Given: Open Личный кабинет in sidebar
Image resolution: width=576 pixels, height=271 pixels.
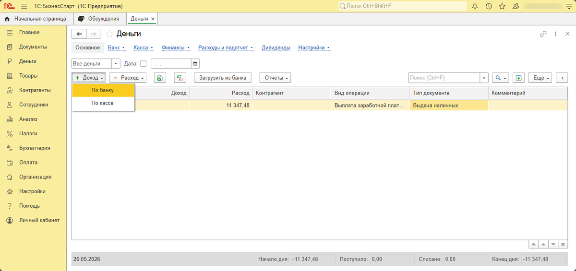Looking at the screenshot, I should coord(33,220).
